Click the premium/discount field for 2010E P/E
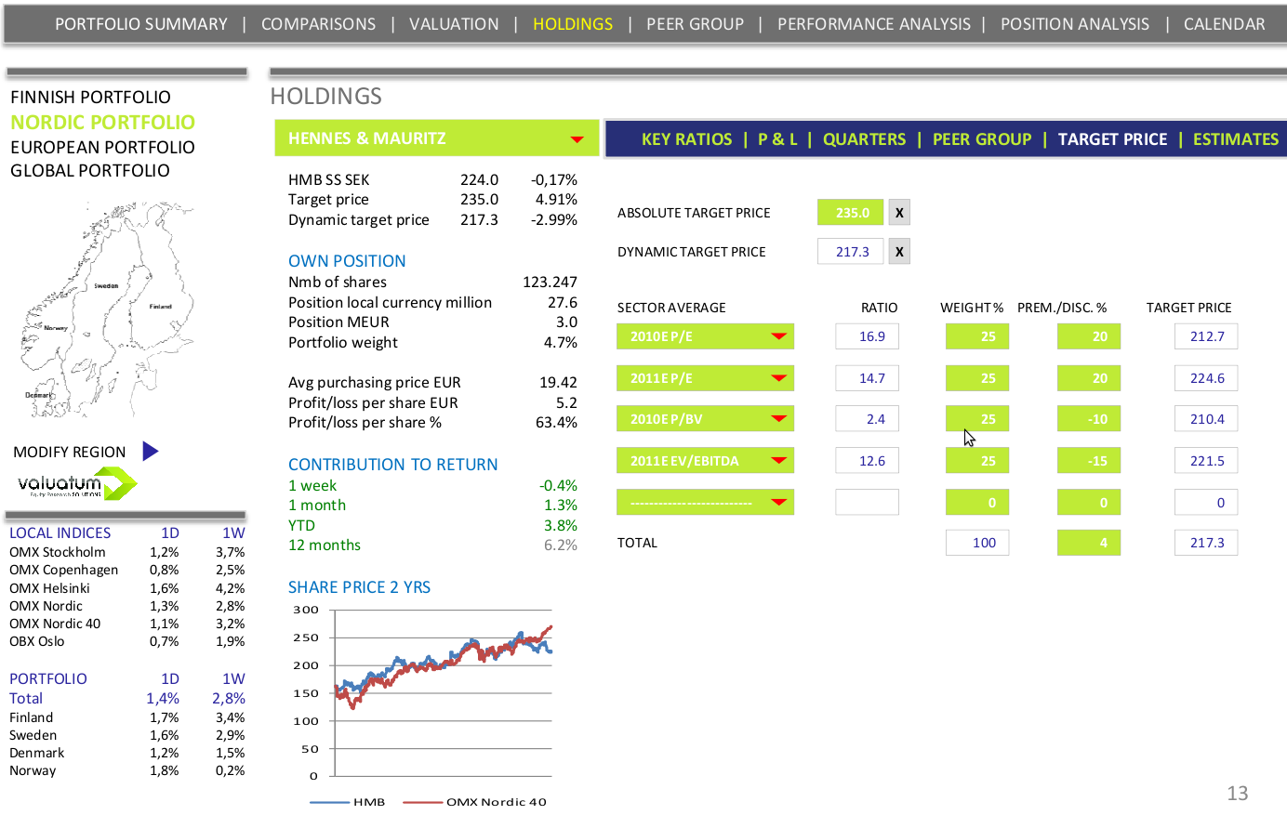The width and height of the screenshot is (1287, 815). 1089,336
